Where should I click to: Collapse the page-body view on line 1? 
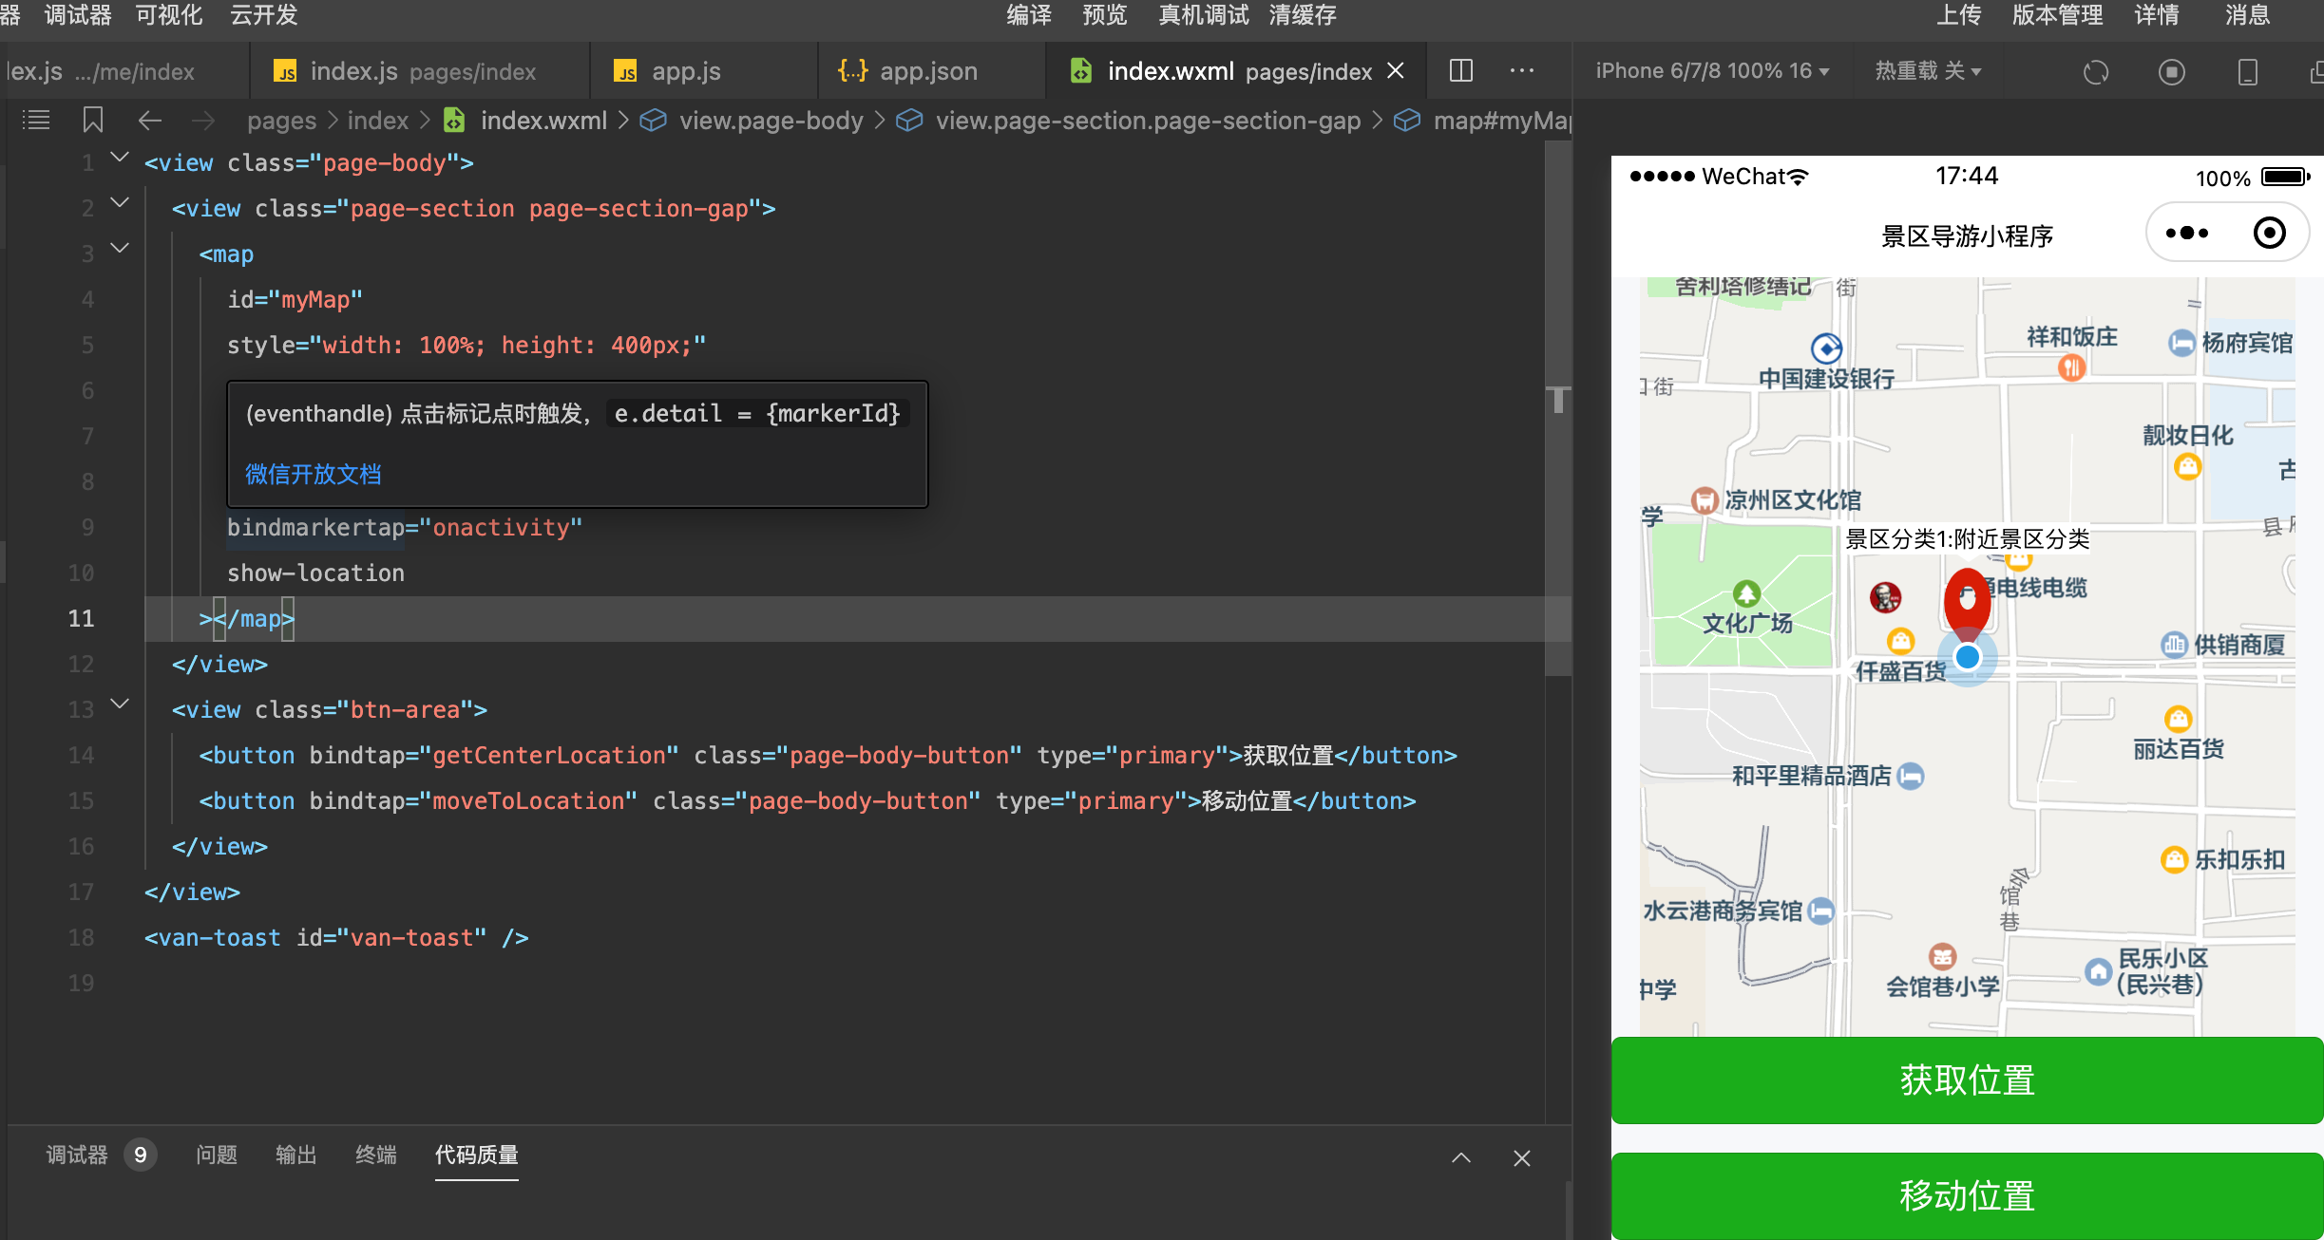[x=120, y=158]
